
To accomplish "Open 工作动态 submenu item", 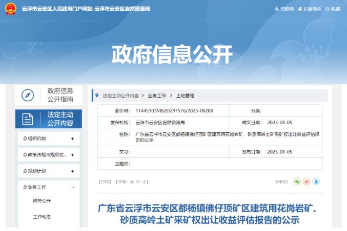I will (x=42, y=217).
